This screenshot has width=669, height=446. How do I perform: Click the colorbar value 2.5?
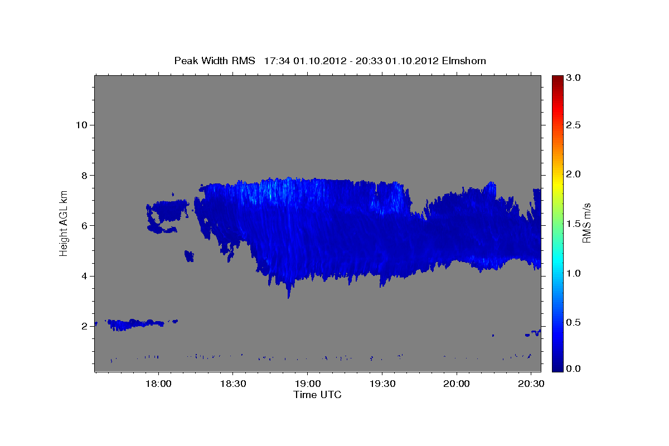point(574,125)
